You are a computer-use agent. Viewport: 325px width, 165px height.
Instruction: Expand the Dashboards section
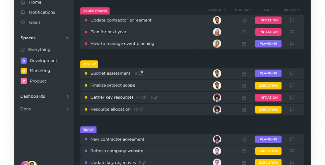click(68, 96)
